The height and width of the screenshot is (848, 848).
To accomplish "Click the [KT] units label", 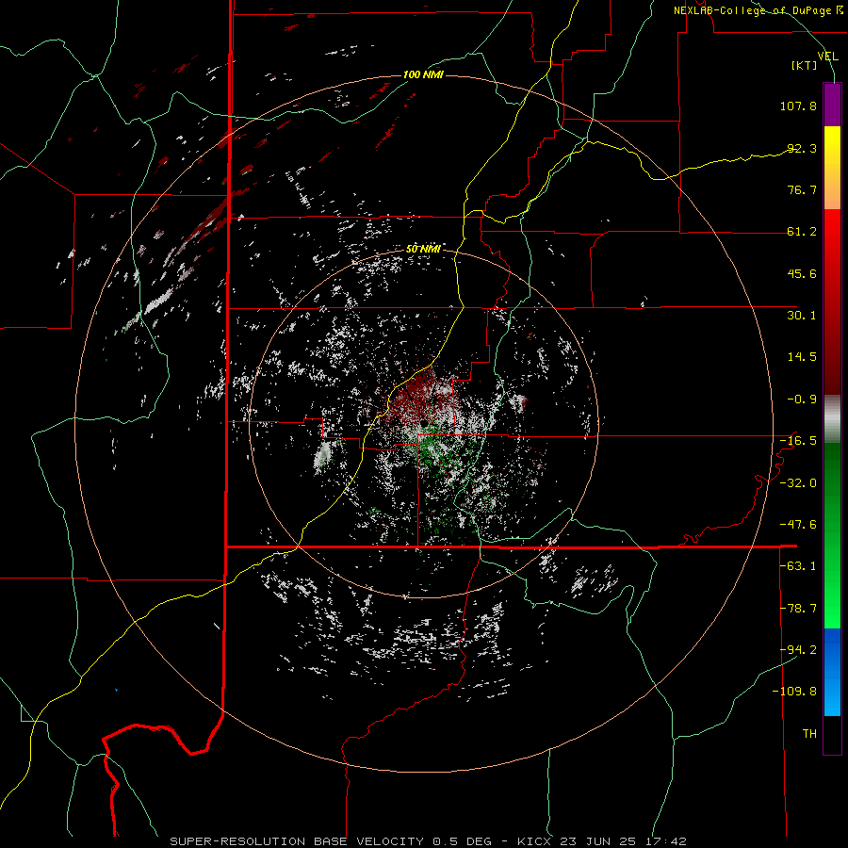I will pyautogui.click(x=805, y=65).
